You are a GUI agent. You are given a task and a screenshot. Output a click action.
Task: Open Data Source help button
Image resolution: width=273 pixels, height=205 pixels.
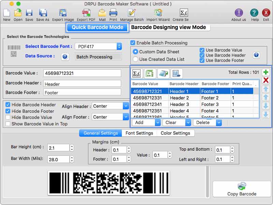65,57
